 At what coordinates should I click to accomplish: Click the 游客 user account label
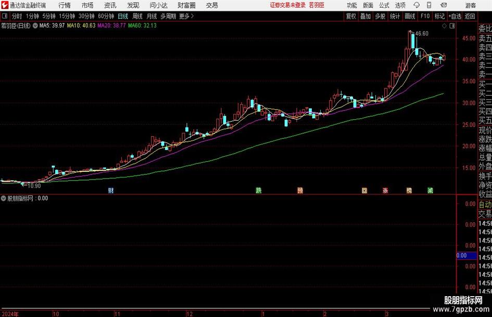tap(471, 5)
